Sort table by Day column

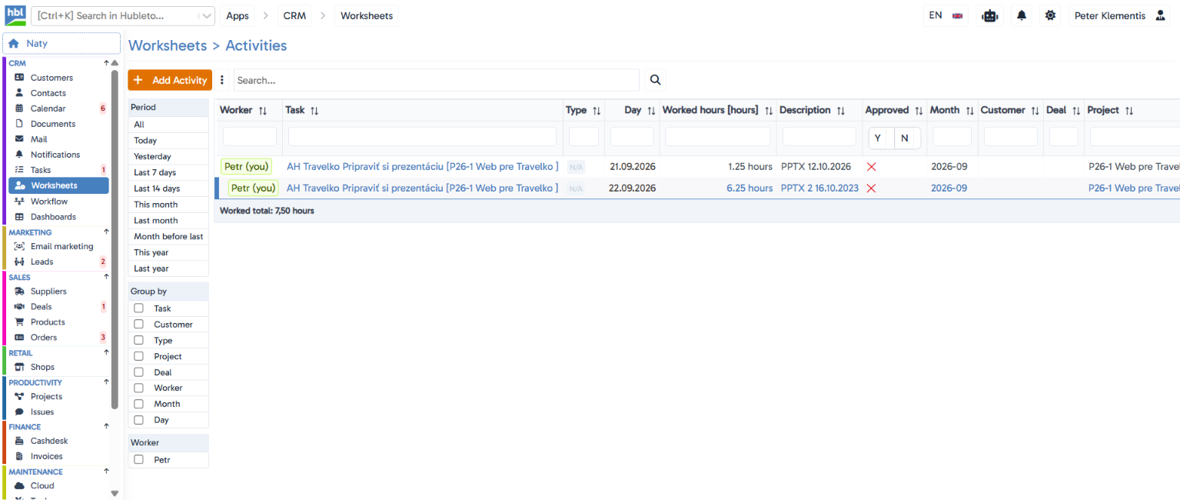tap(651, 111)
